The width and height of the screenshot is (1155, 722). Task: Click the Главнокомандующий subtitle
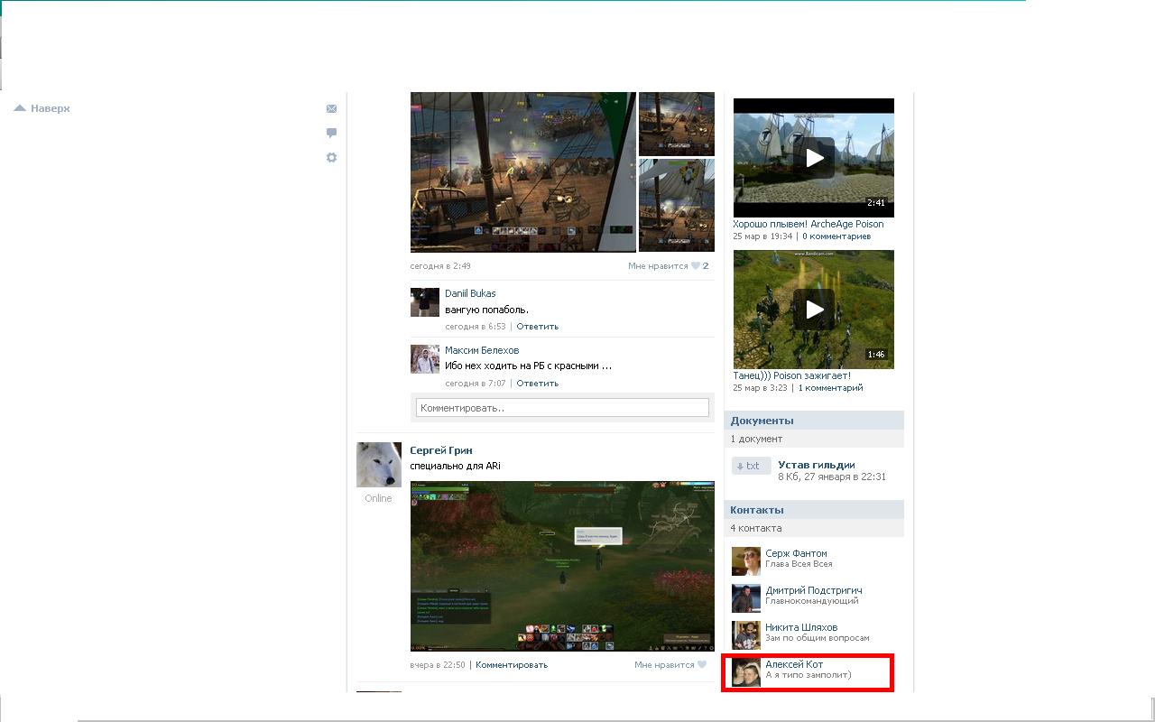pos(812,601)
